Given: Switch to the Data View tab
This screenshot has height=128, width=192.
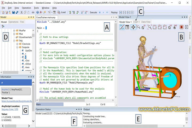Looking at the screenshot, I should 146,22.
